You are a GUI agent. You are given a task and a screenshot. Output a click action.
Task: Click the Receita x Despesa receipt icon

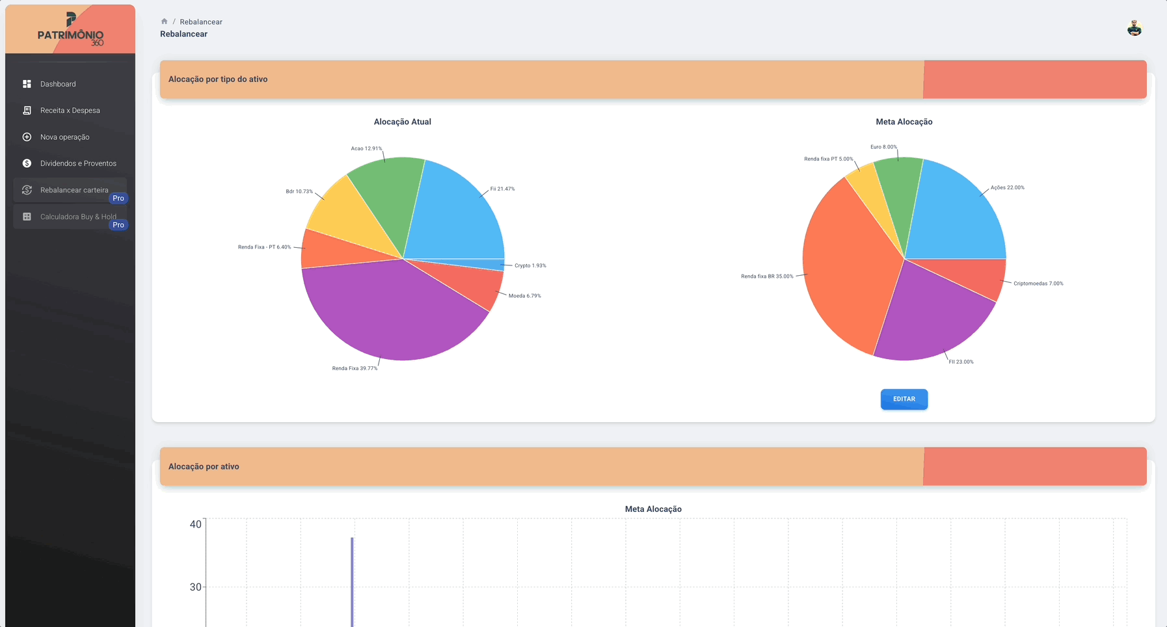coord(27,111)
